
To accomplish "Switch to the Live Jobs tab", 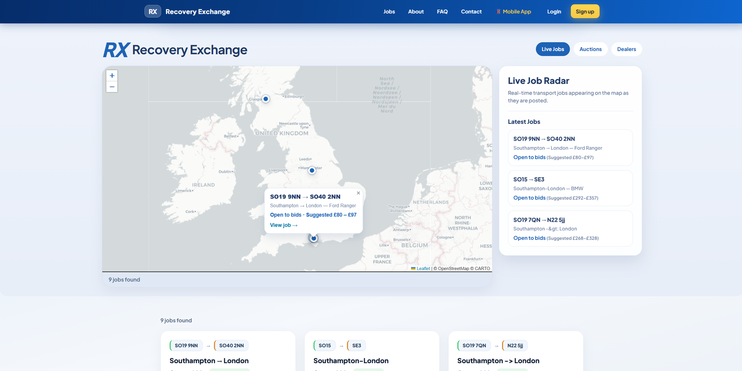I will [x=552, y=49].
